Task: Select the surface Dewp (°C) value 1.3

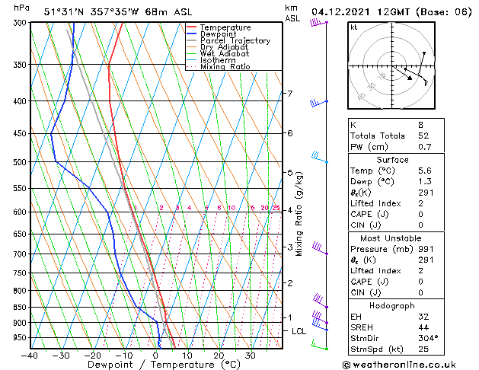Action: [x=425, y=182]
